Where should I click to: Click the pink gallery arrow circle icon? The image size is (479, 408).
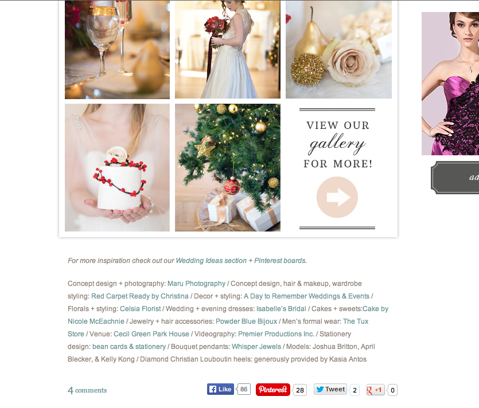tap(337, 197)
